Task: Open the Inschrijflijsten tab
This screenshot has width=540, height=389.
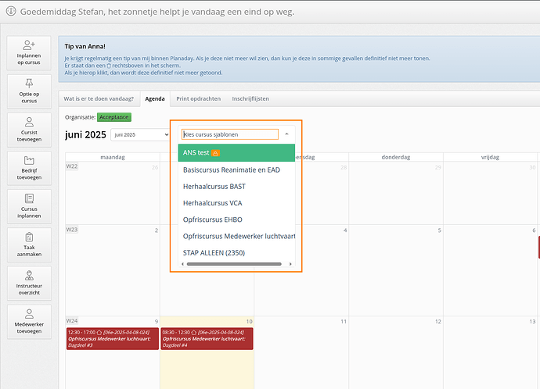Action: pos(250,98)
